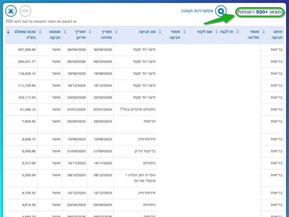The image size is (289, 217).
Task: Click the מספר תביעה header label
Action: (x=175, y=34)
